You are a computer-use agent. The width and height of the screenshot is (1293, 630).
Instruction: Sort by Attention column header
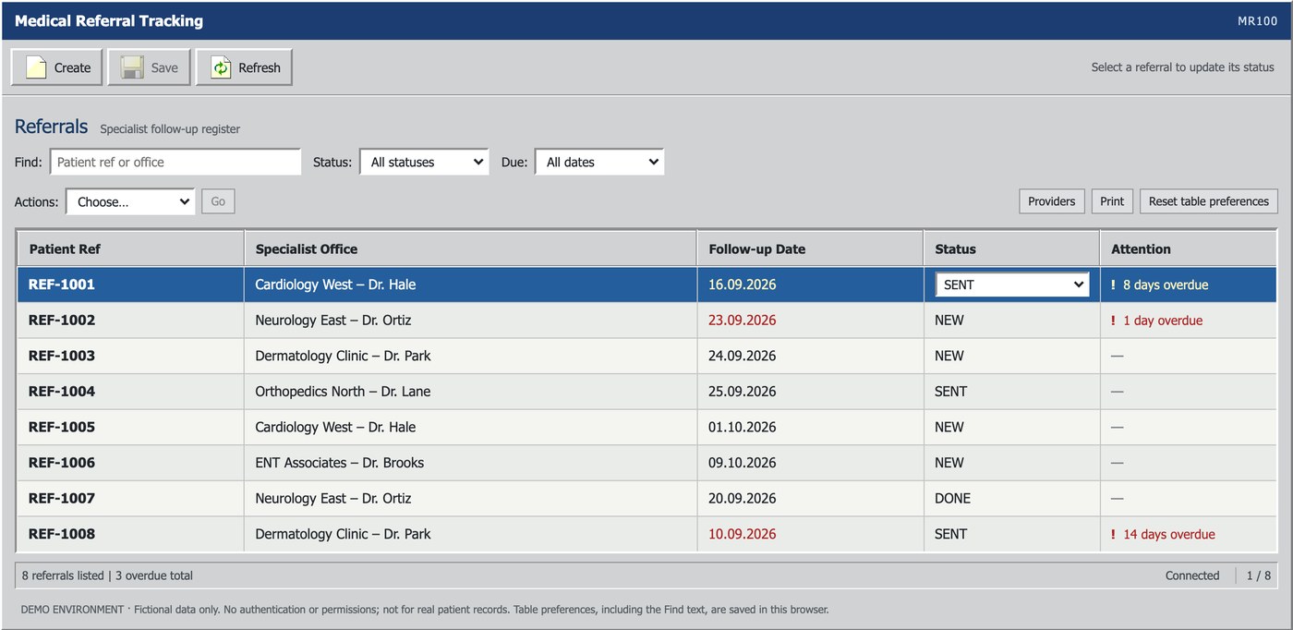[1188, 248]
